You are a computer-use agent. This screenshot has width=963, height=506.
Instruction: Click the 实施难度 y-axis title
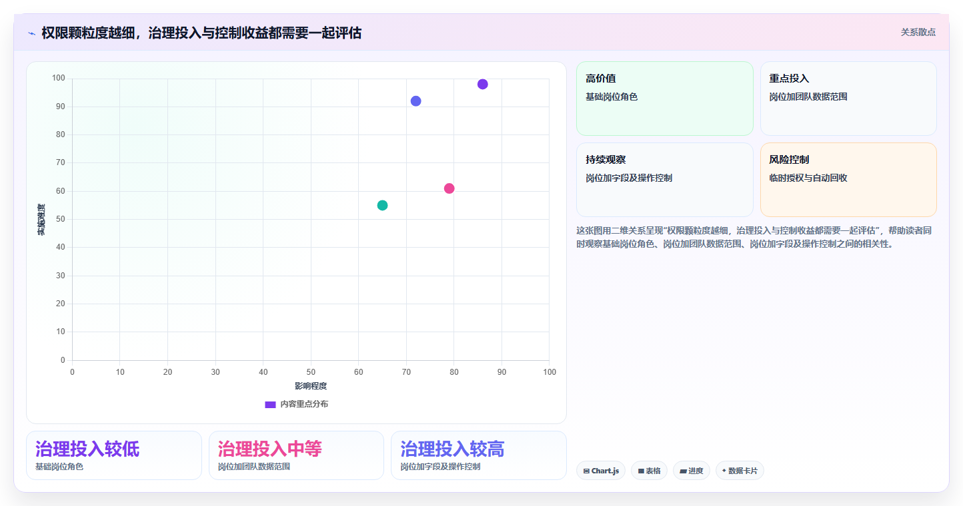pyautogui.click(x=41, y=220)
